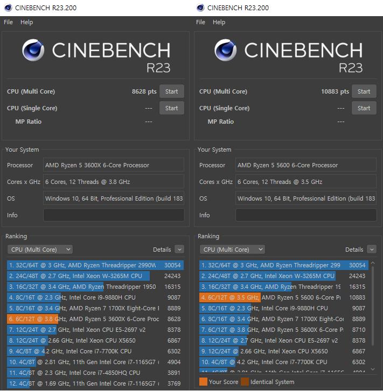Open File menu in right Cinebench window
Viewport: 383px width, 391px height.
(x=200, y=22)
